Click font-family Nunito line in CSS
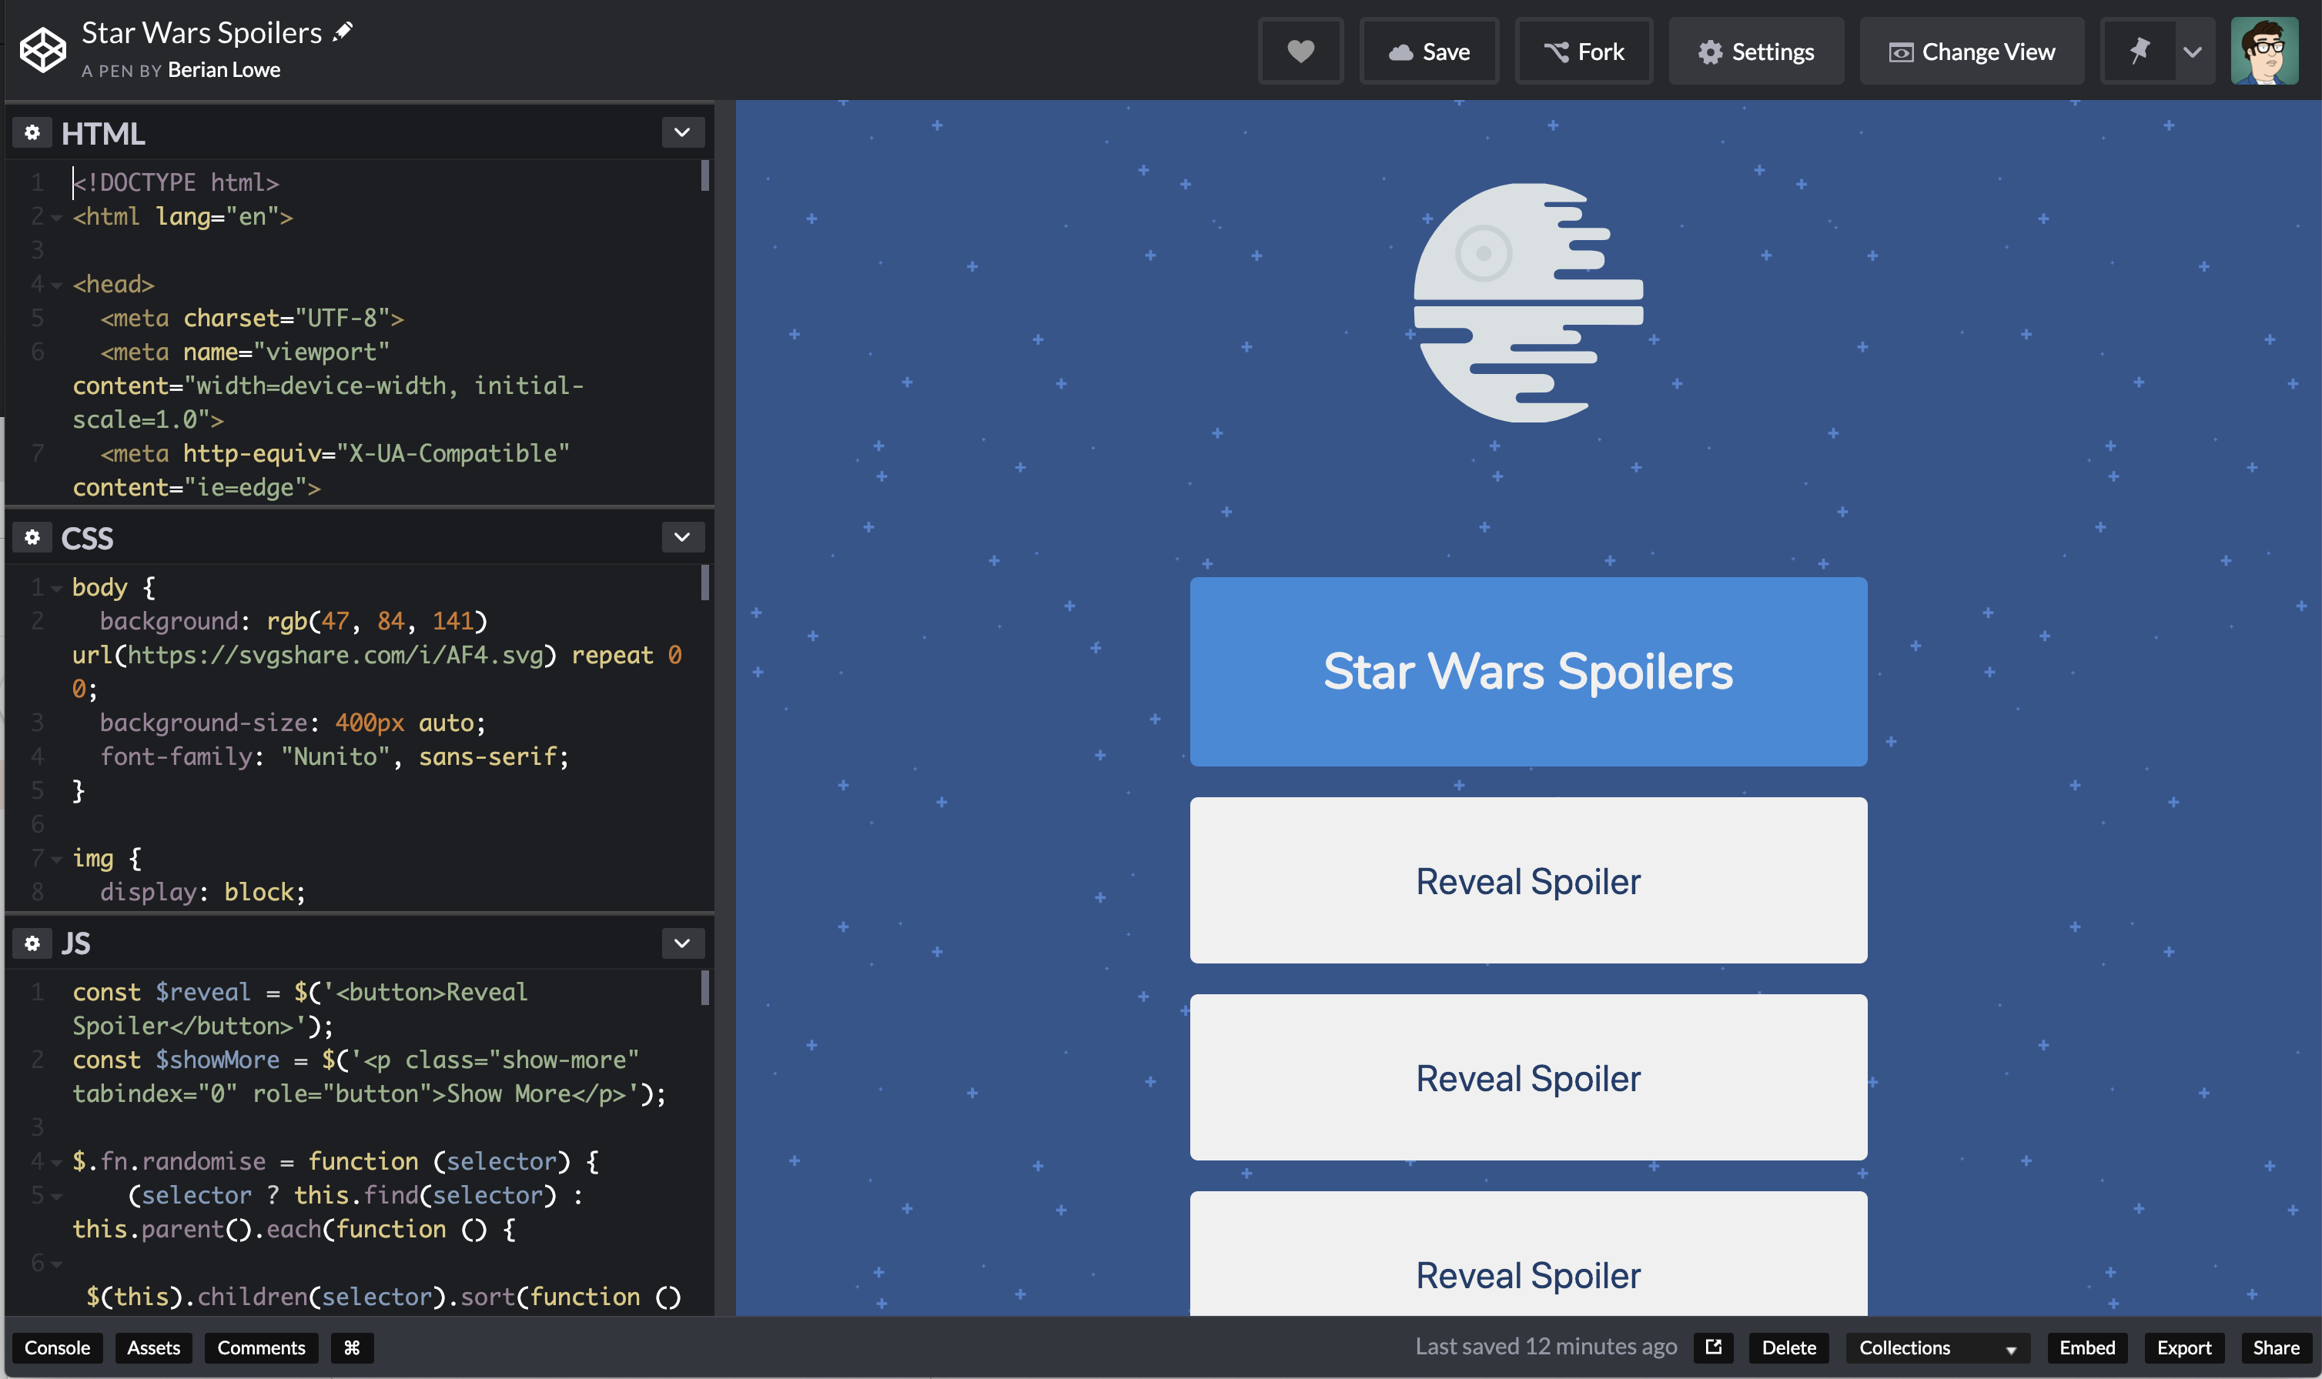 [x=335, y=756]
